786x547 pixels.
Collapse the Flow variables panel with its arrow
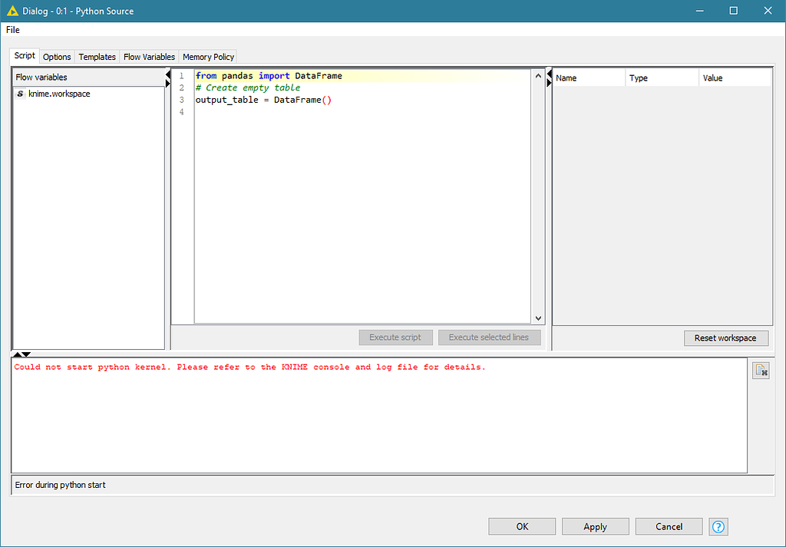167,75
